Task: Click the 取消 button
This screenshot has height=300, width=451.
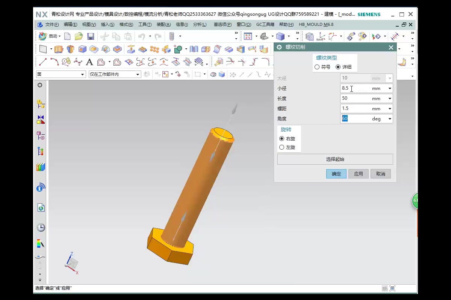Action: coord(381,174)
